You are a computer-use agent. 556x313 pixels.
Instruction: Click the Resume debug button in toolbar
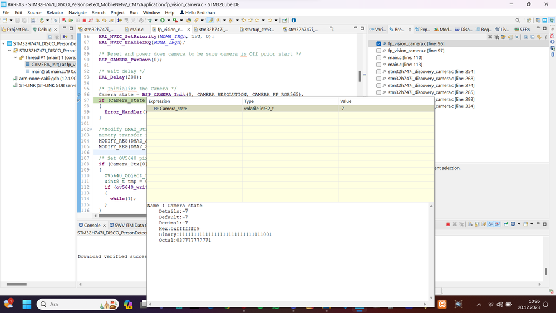(71, 21)
